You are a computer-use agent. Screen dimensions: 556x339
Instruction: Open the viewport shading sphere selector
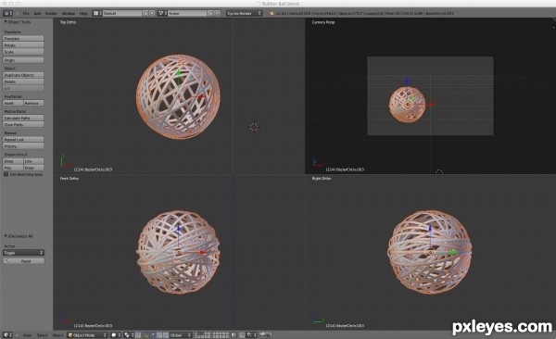(x=116, y=335)
